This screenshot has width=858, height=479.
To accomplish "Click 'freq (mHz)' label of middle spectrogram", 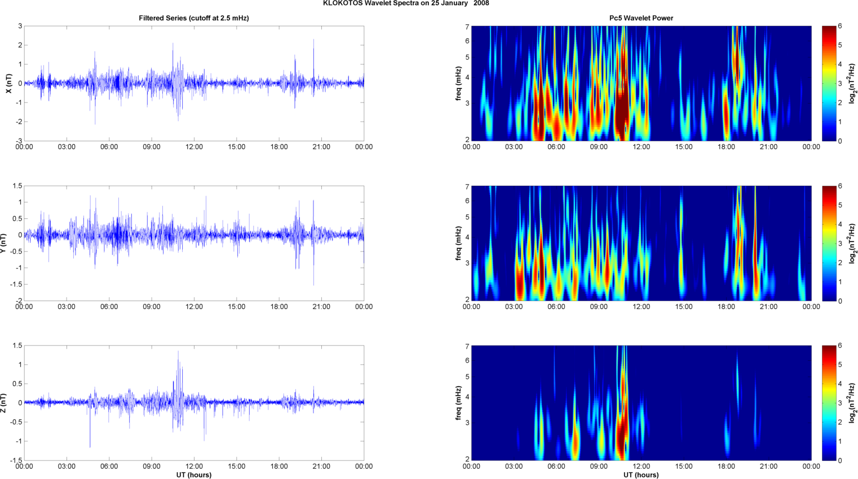I will pyautogui.click(x=459, y=243).
